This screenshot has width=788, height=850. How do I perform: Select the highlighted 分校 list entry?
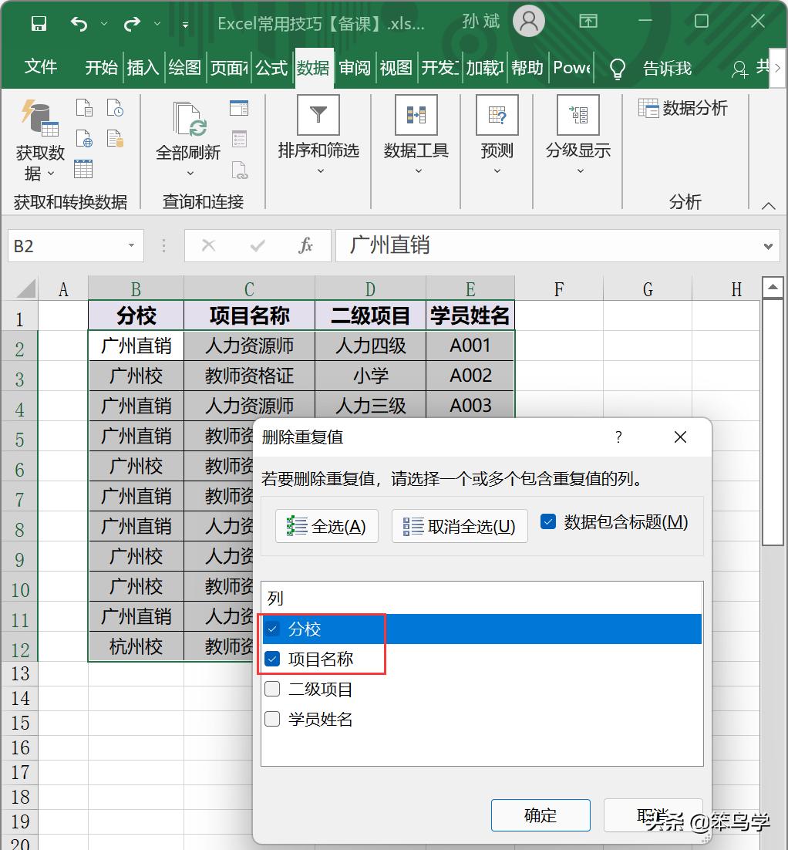tap(324, 629)
